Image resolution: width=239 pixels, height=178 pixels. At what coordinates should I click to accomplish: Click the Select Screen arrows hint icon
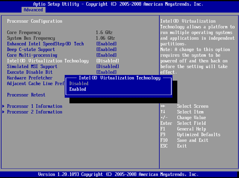pos(163,106)
